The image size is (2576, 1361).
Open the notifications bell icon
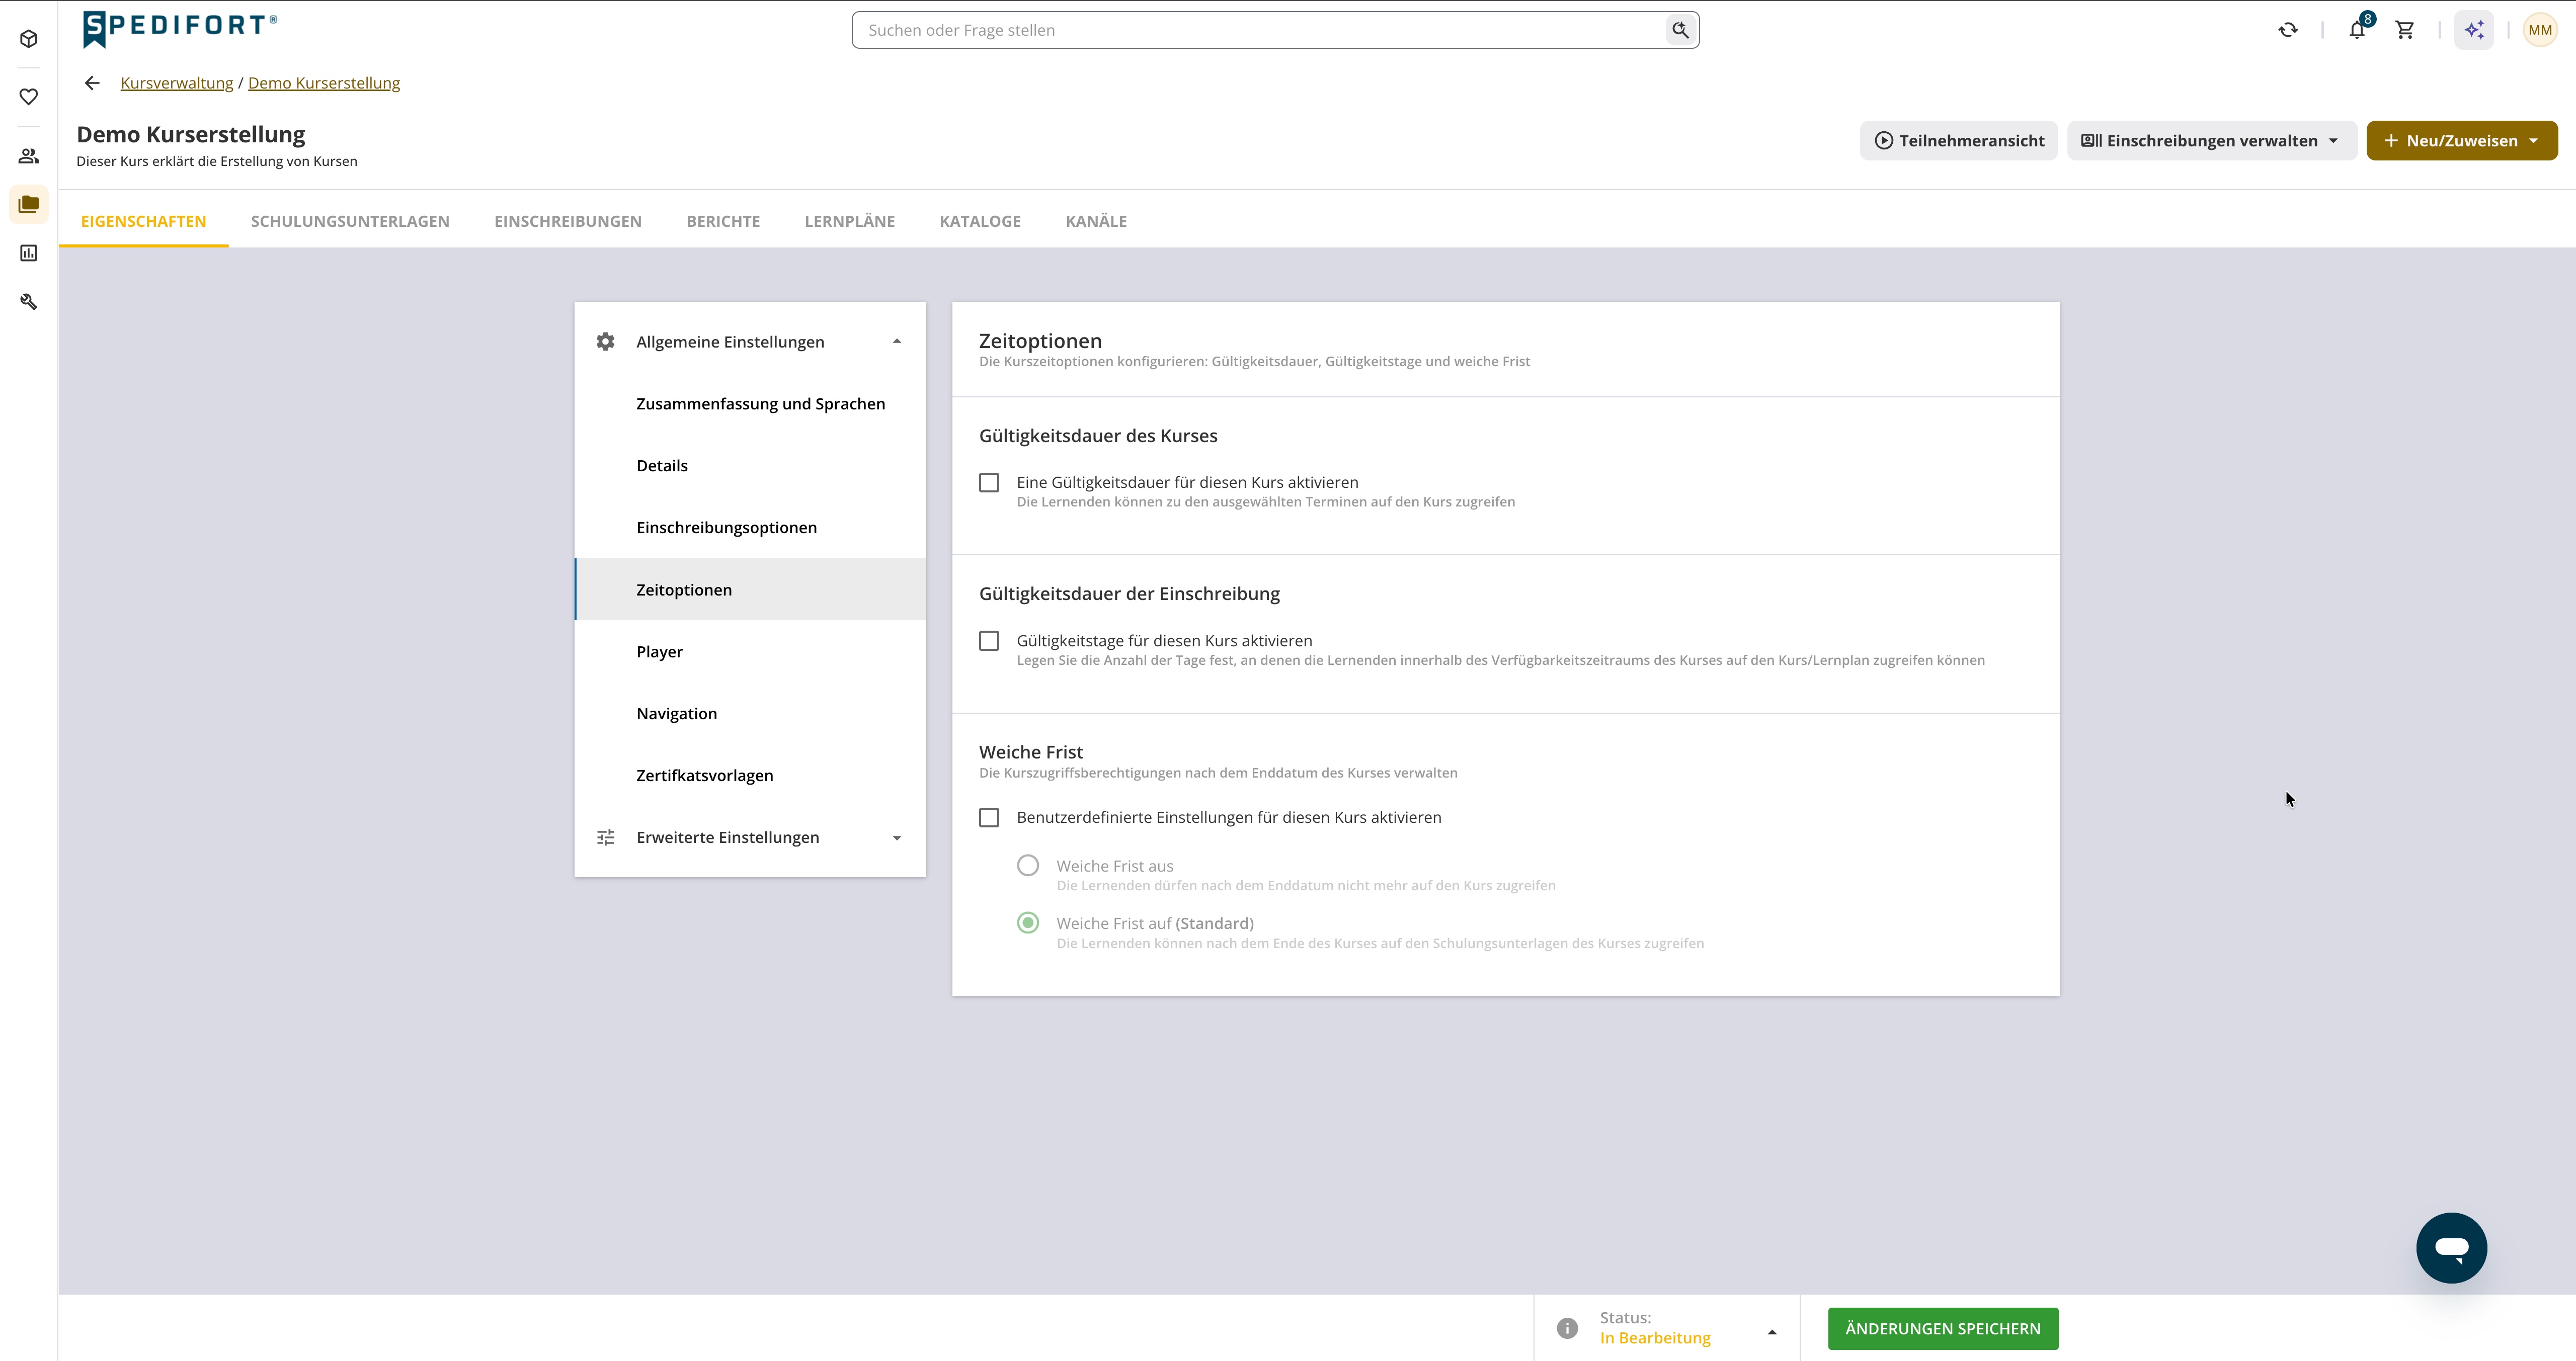[2357, 30]
